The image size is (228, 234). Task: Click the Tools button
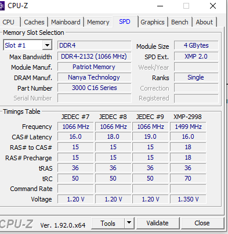tap(108, 223)
